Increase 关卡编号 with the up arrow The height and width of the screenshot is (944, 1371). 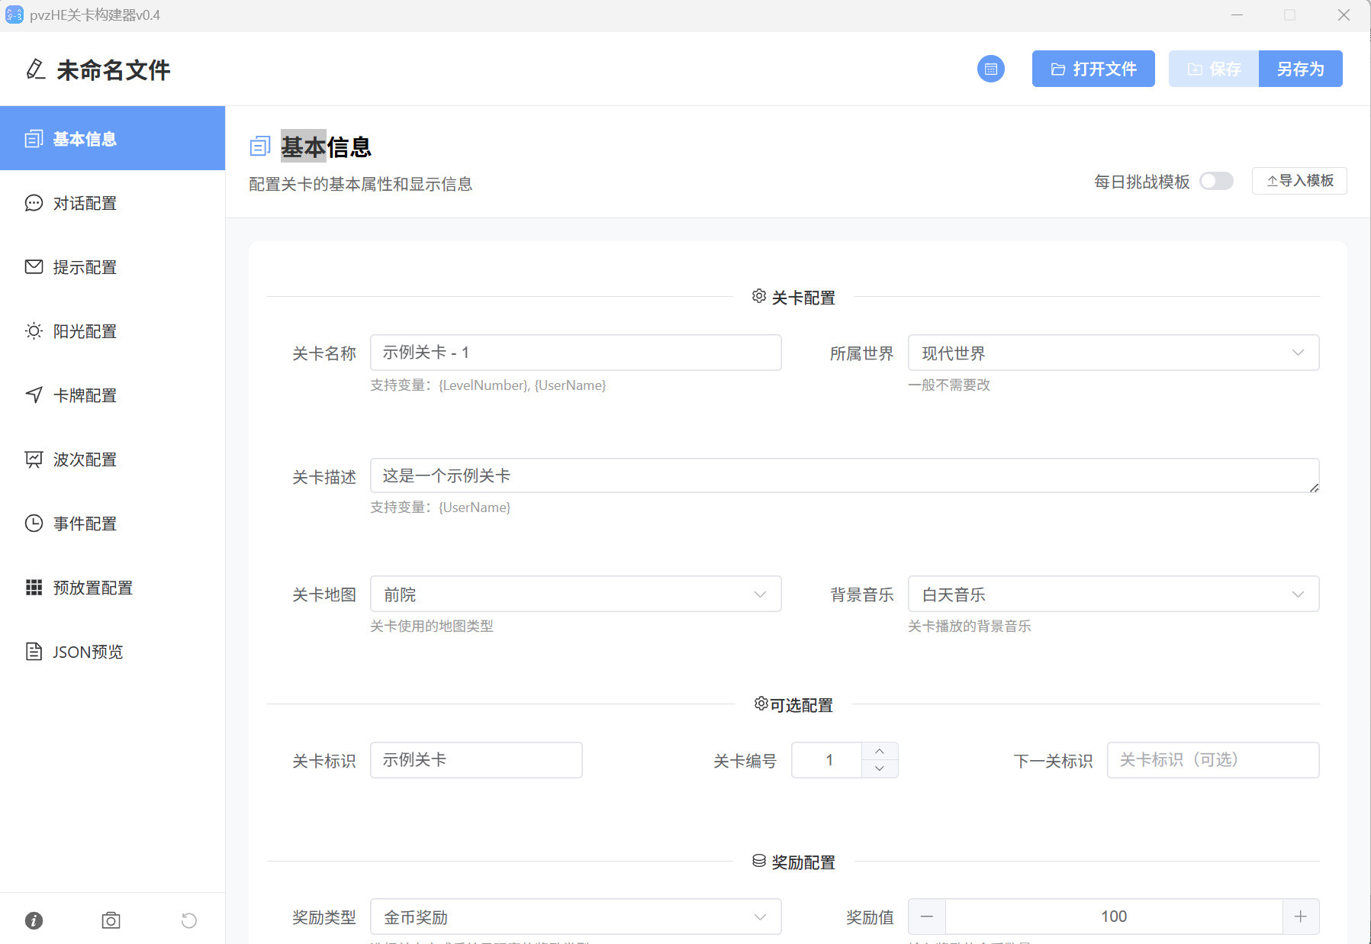(x=880, y=751)
